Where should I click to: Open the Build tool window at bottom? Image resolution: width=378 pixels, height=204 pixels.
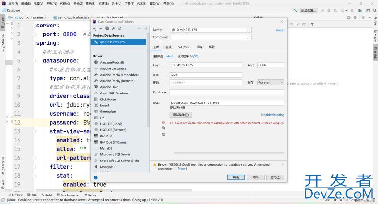pos(46,195)
